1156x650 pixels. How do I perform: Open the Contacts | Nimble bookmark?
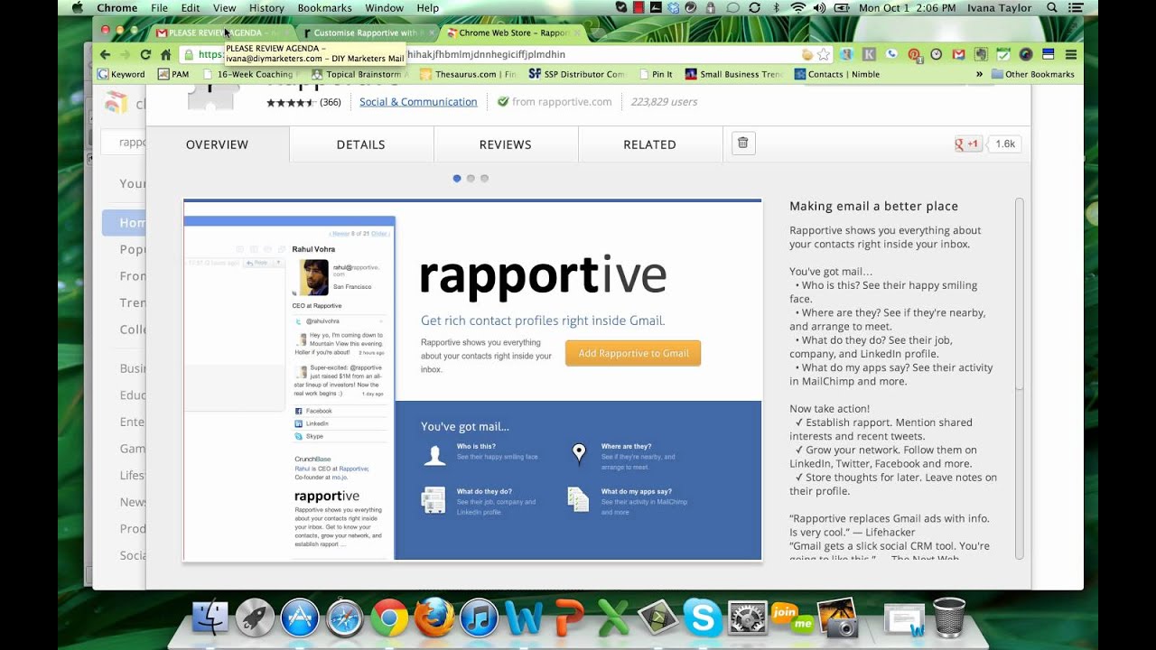[x=837, y=74]
